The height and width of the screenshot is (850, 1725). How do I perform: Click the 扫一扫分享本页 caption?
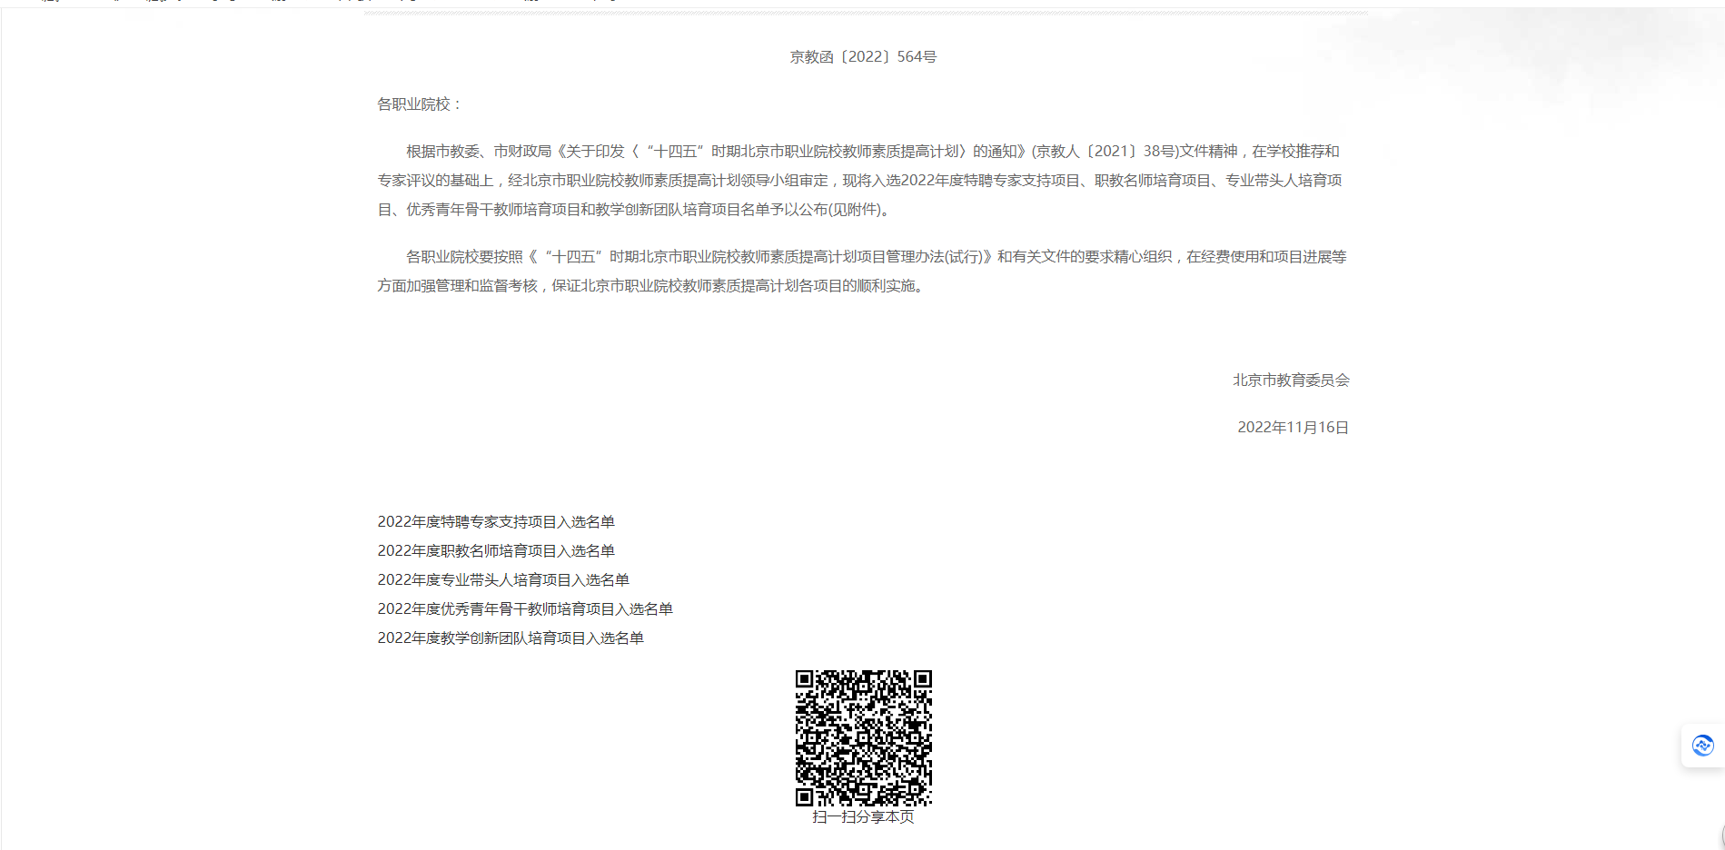pyautogui.click(x=863, y=816)
